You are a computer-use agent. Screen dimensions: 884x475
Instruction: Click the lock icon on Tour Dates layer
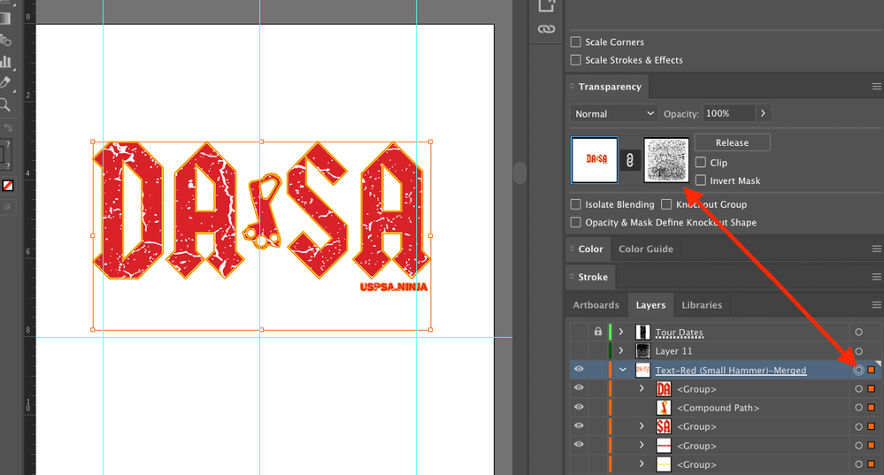point(598,332)
